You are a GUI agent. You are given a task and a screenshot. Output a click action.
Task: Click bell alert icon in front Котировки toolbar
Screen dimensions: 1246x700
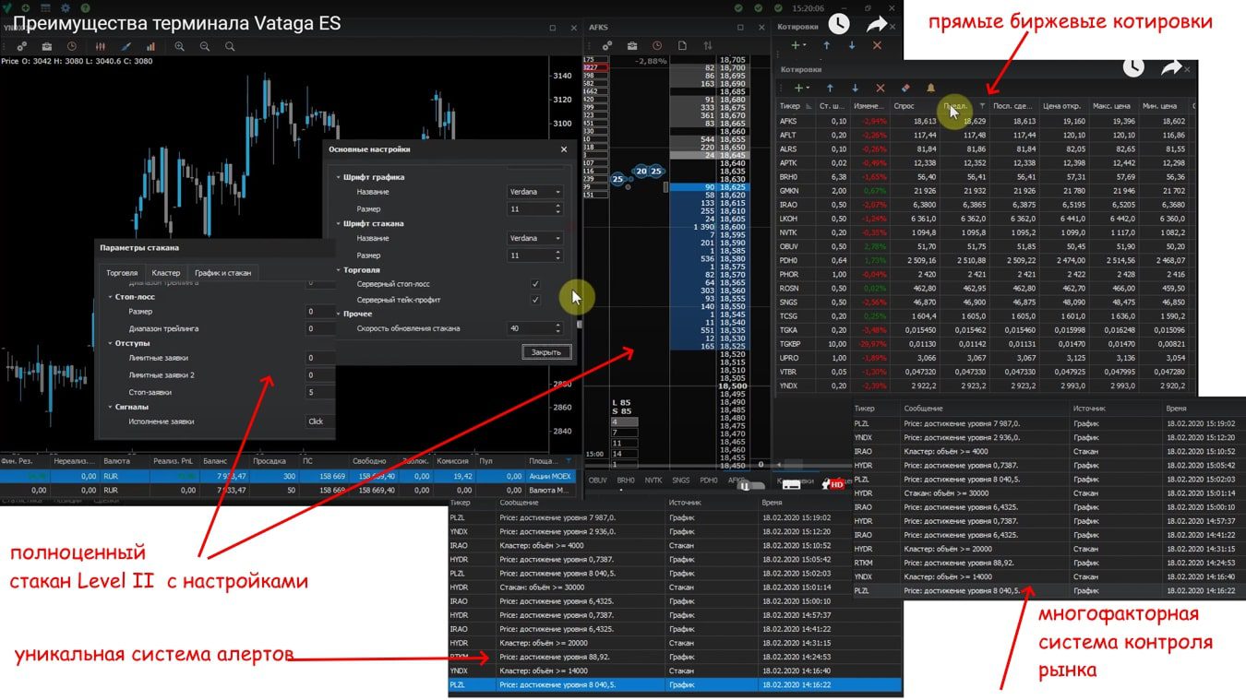930,89
